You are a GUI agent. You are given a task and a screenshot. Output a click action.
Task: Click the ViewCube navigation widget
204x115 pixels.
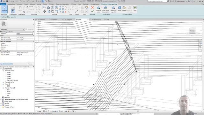click(192, 31)
